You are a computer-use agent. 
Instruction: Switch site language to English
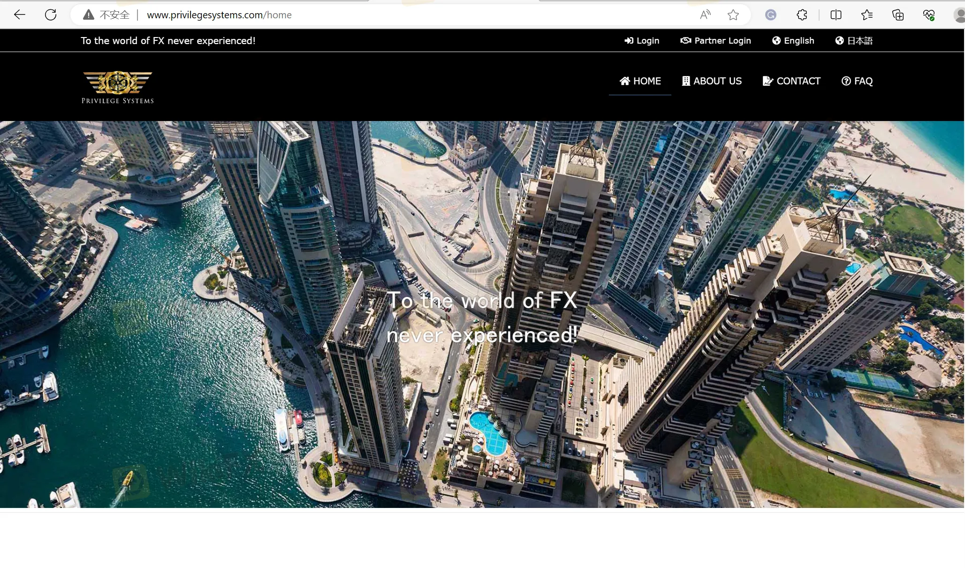tap(798, 40)
